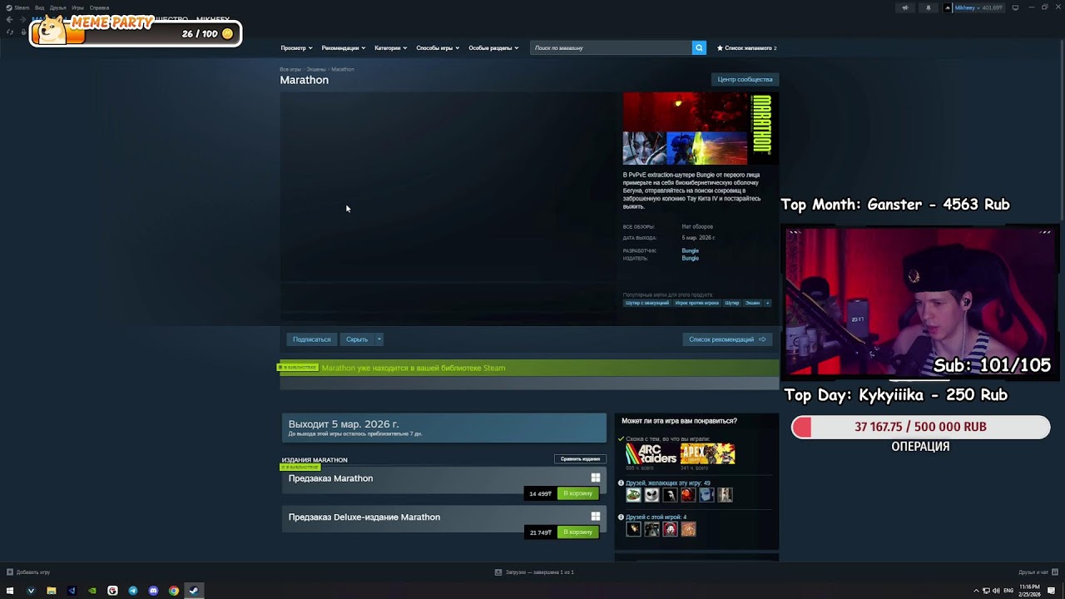The image size is (1065, 599).
Task: Click the Windows platform icon on the Deluxe-издание row
Action: click(595, 517)
